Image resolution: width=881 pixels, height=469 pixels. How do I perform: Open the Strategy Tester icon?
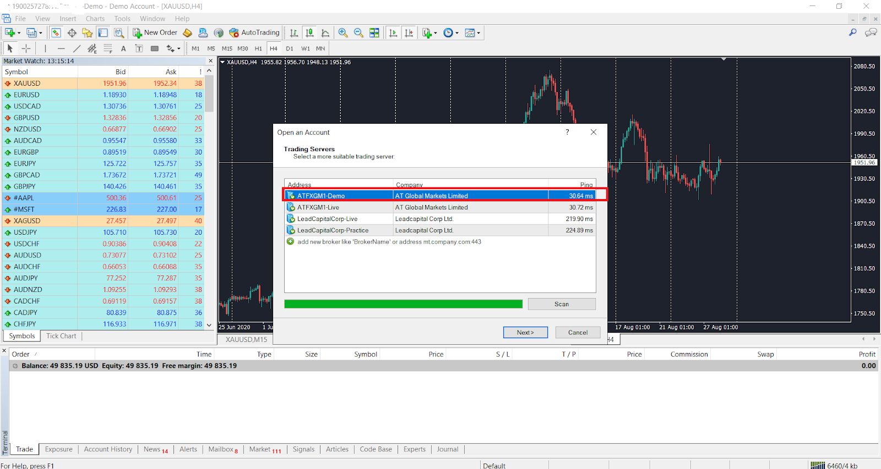(118, 33)
